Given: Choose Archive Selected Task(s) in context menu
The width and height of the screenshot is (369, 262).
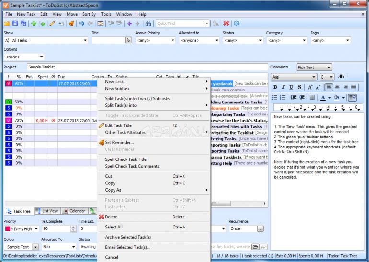Looking at the screenshot, I should pyautogui.click(x=128, y=237).
